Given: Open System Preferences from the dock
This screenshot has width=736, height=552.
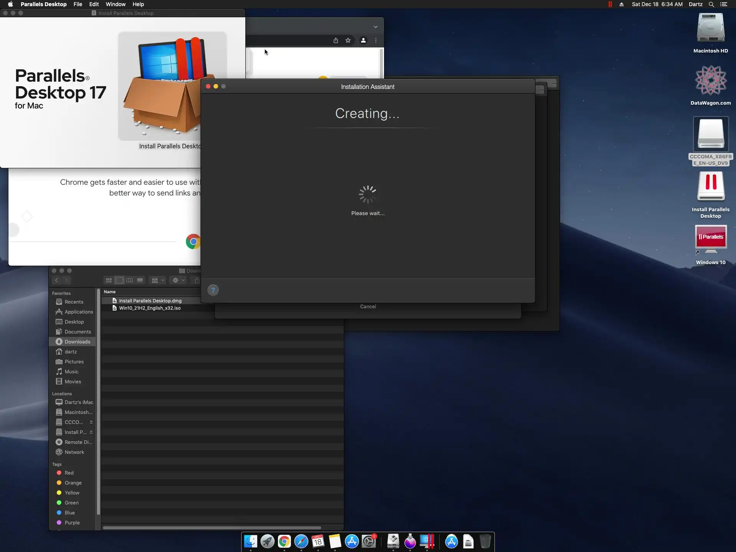Looking at the screenshot, I should (369, 541).
